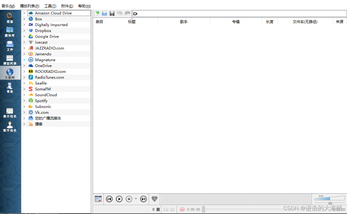Screen dimensions: 347x214
Task: Open the 歌手信息 artist info sidebar tab
Action: pyautogui.click(x=10, y=127)
